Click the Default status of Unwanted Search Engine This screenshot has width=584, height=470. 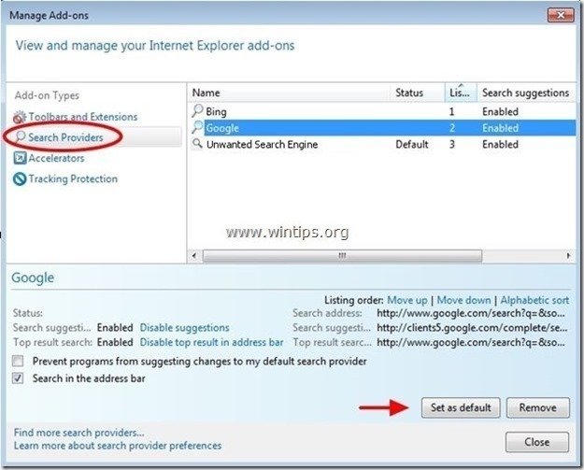412,145
